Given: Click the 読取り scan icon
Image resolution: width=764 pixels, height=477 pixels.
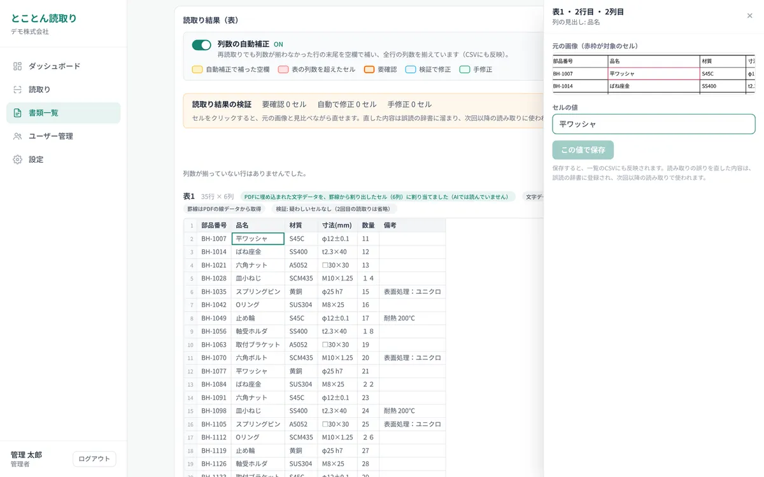Looking at the screenshot, I should 17,90.
